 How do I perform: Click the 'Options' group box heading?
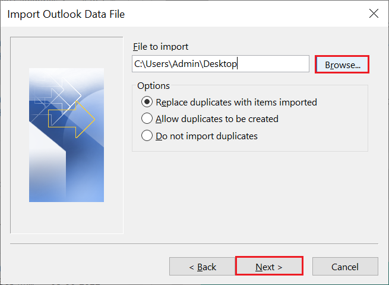[x=154, y=86]
